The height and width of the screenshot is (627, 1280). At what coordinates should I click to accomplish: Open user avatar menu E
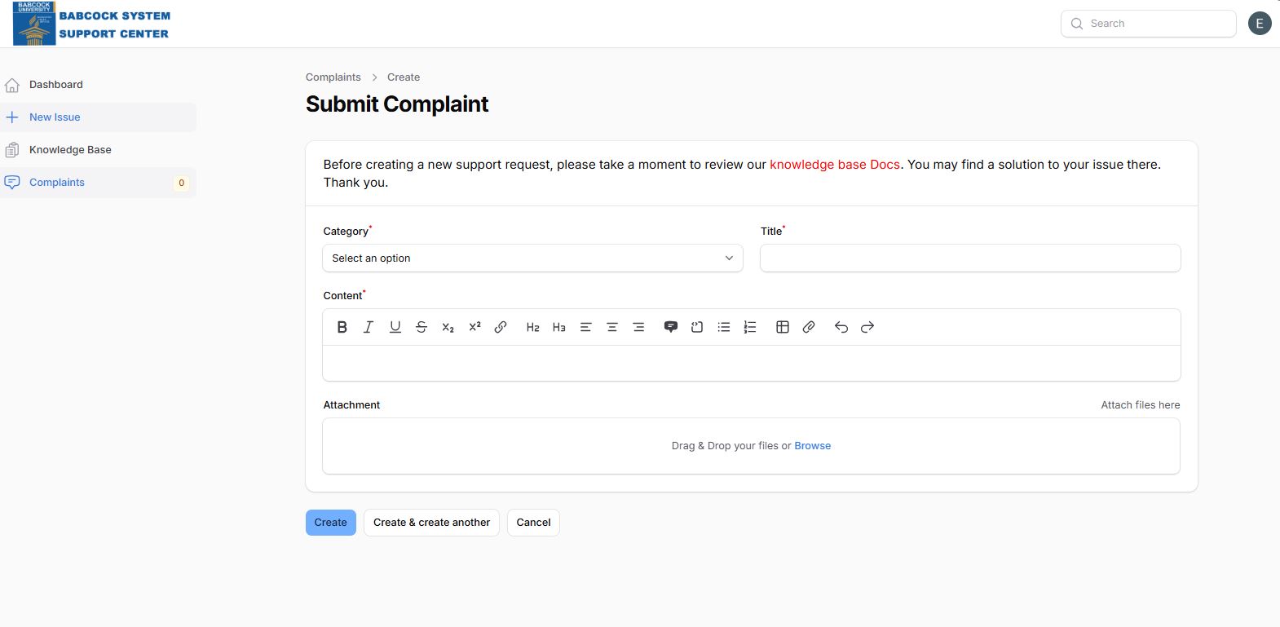point(1260,24)
